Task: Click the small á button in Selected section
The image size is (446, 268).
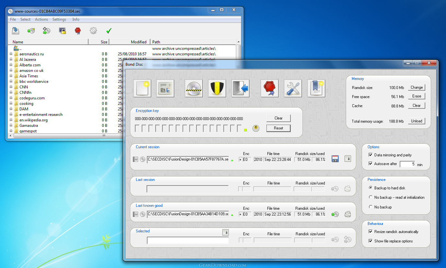Action: tap(226, 232)
